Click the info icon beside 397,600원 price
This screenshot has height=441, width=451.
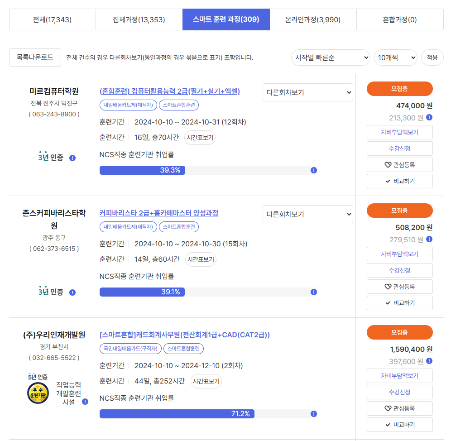click(429, 361)
